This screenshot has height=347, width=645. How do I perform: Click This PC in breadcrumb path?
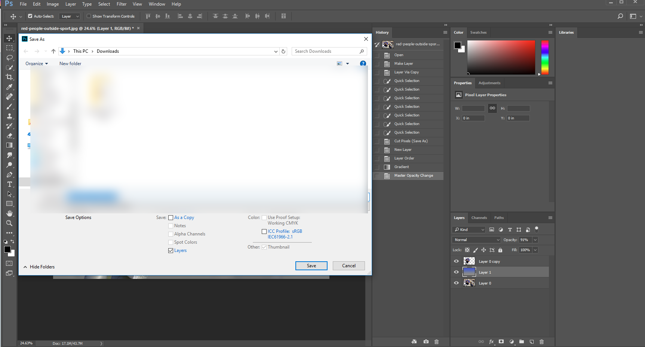coord(81,51)
